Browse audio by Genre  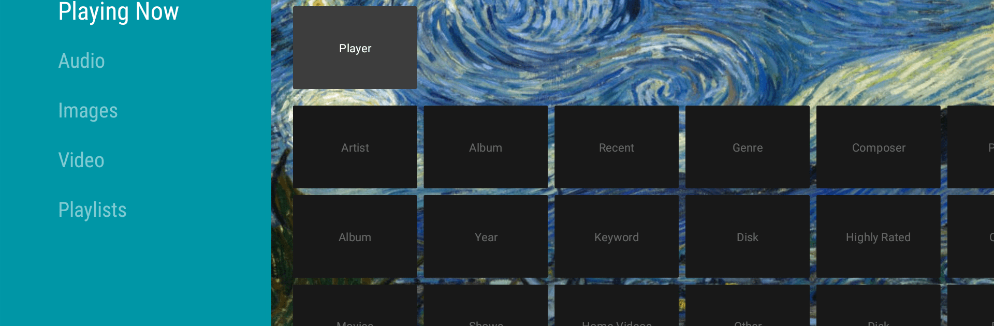click(x=748, y=147)
